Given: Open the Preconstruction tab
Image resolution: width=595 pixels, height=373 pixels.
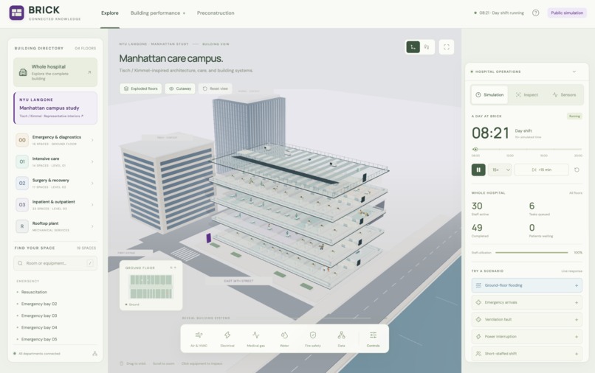Looking at the screenshot, I should point(216,13).
